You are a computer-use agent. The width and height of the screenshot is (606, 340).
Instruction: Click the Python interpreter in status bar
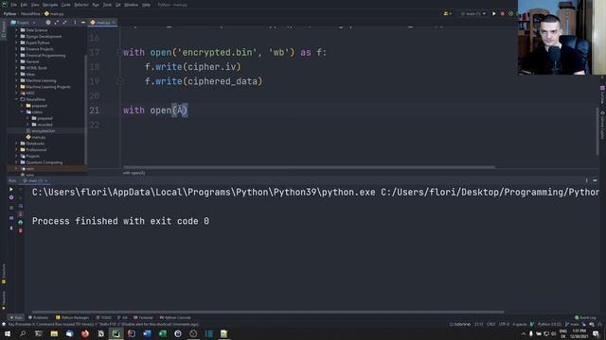click(x=549, y=324)
